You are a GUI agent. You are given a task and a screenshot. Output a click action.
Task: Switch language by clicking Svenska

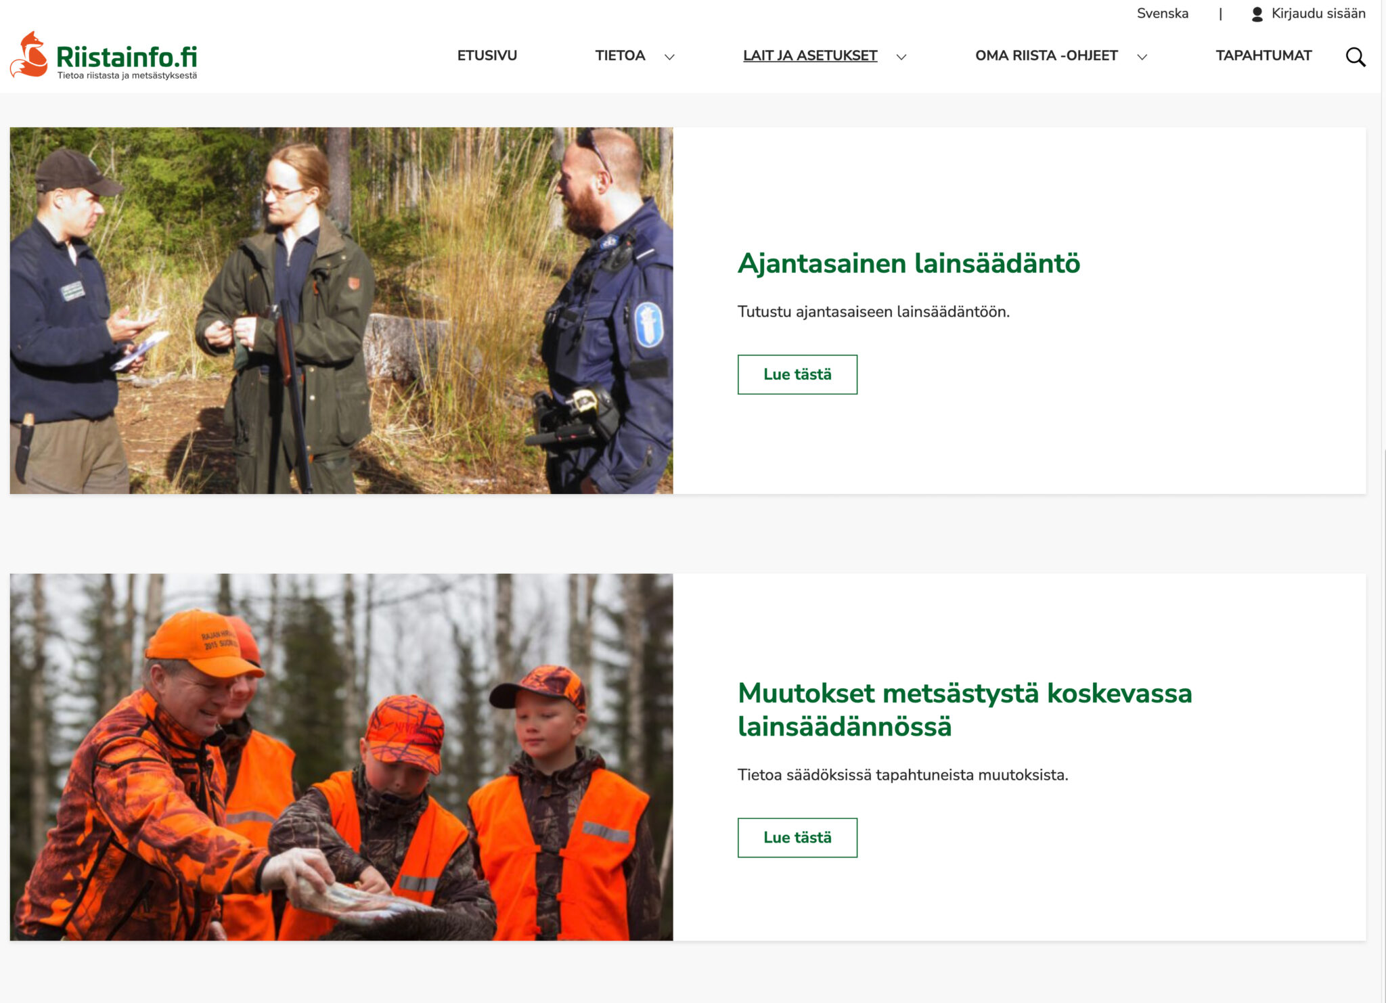[1163, 13]
